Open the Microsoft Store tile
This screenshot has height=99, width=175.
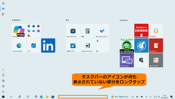point(73,31)
